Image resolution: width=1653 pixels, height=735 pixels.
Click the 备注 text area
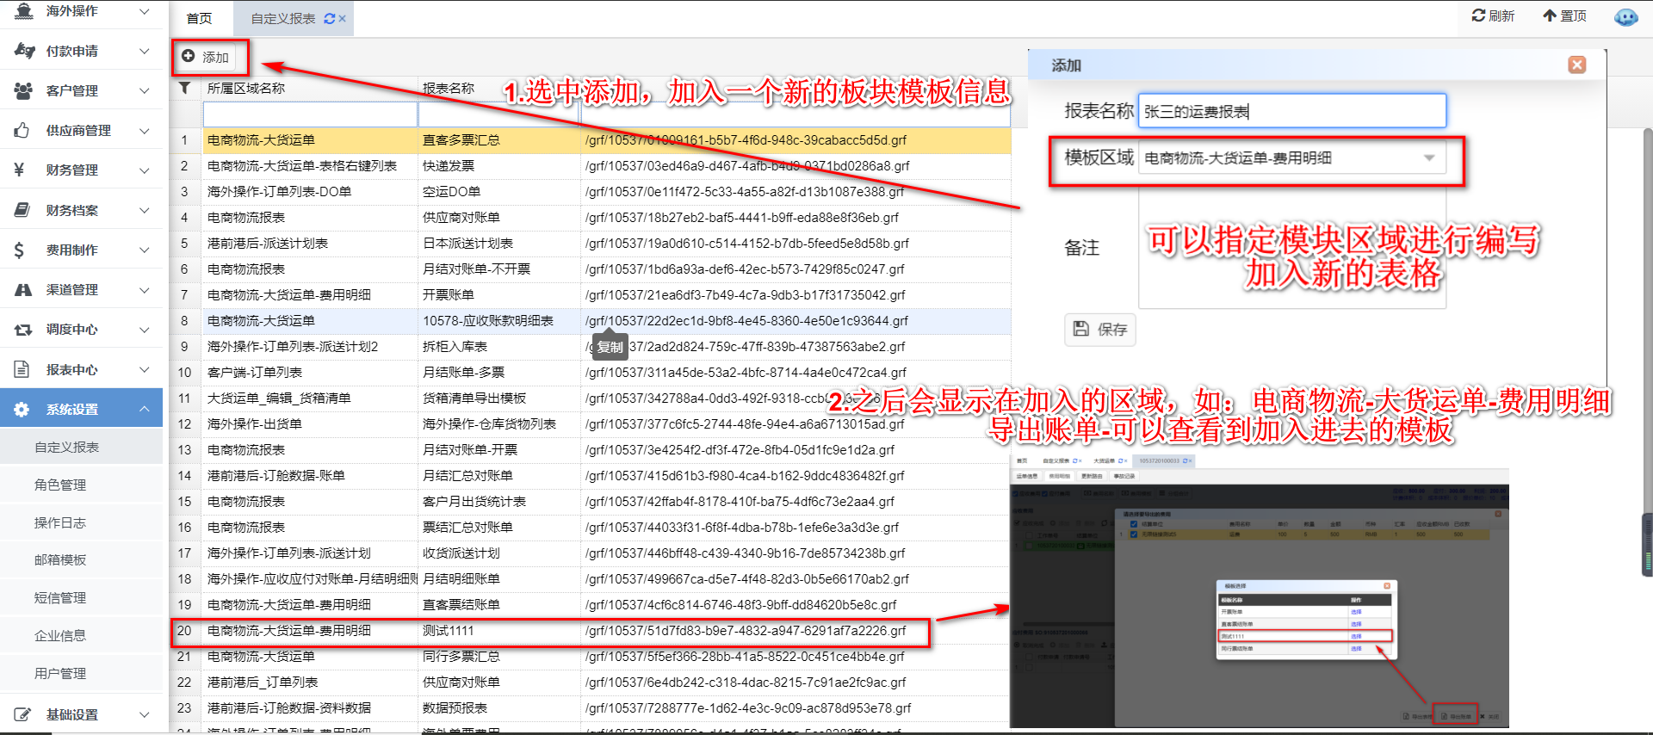tap(1292, 250)
